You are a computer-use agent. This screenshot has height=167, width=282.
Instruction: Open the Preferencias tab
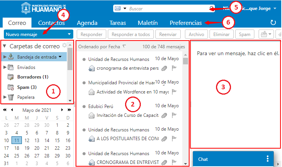pos(186,23)
